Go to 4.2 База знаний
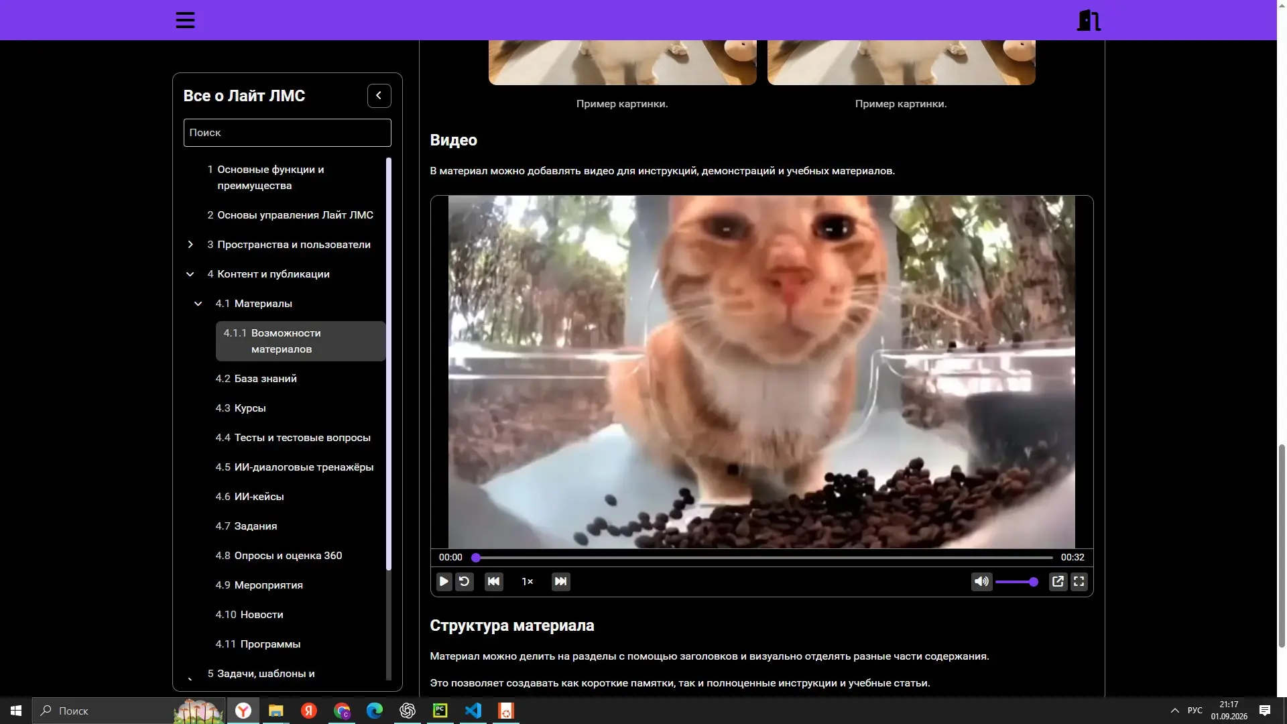This screenshot has height=724, width=1287. (256, 379)
